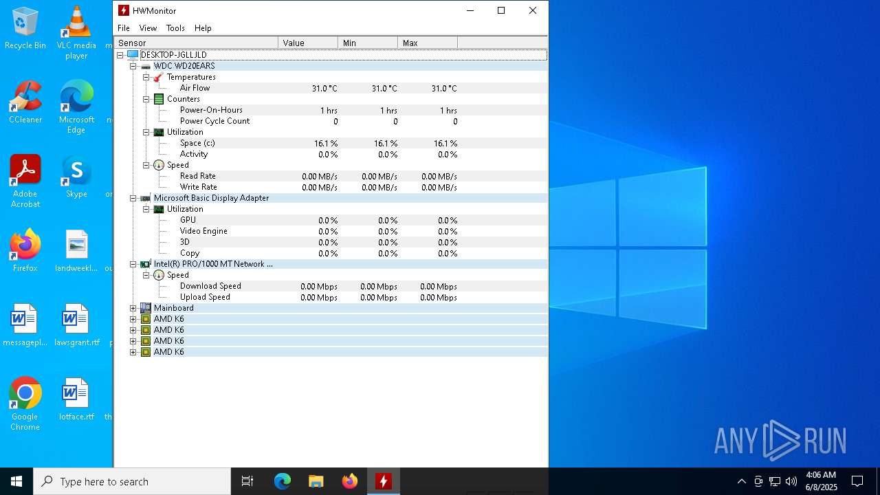Open Firefox desktop shortcut
The height and width of the screenshot is (495, 880).
click(x=25, y=250)
